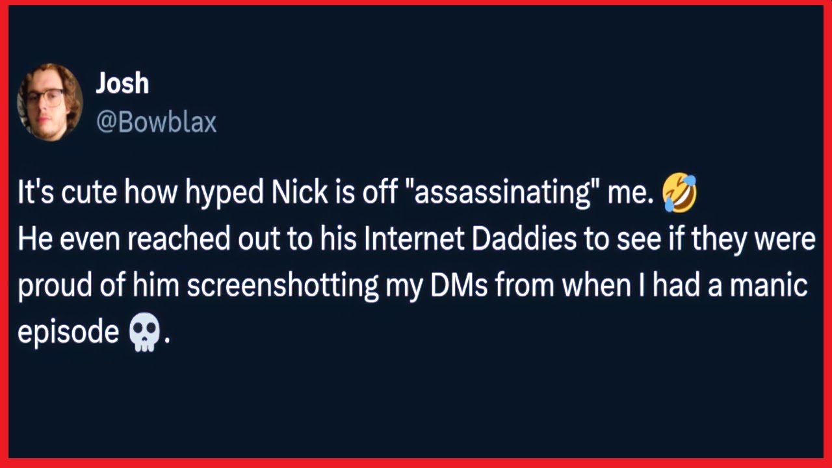This screenshot has width=832, height=468.
Task: Click the glasses on the avatar face
Action: click(x=45, y=99)
